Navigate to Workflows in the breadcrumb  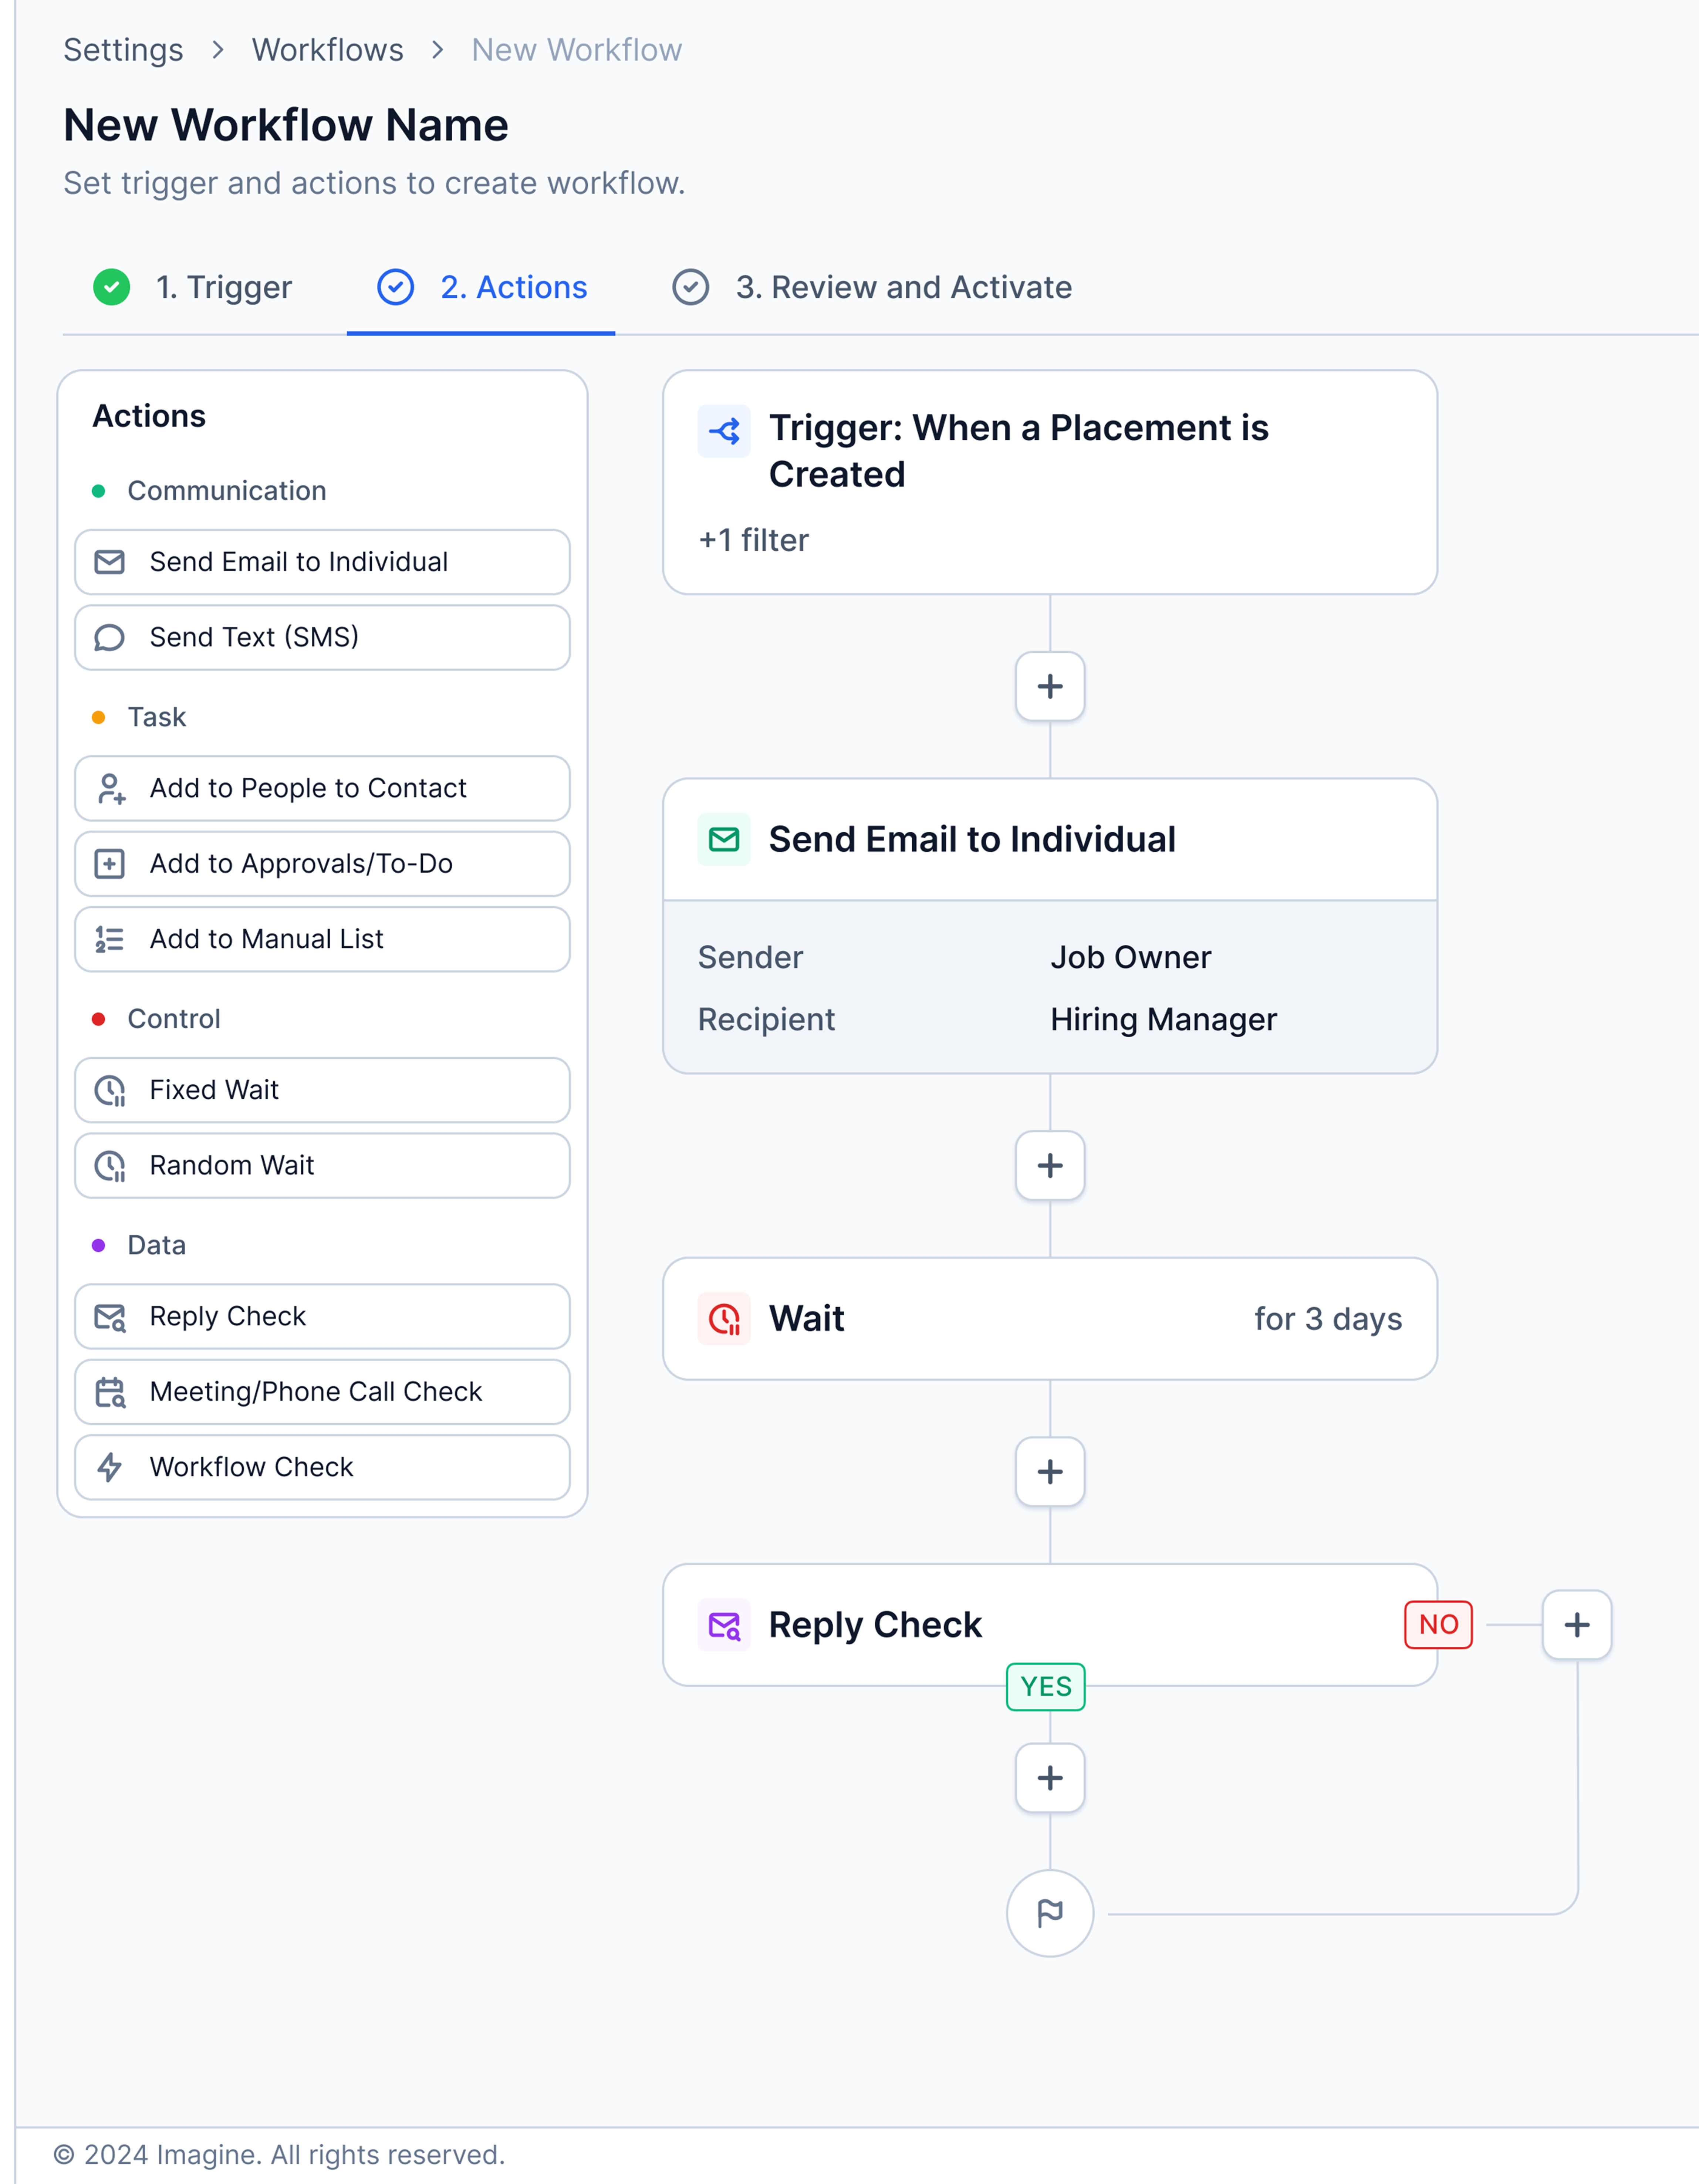(328, 50)
